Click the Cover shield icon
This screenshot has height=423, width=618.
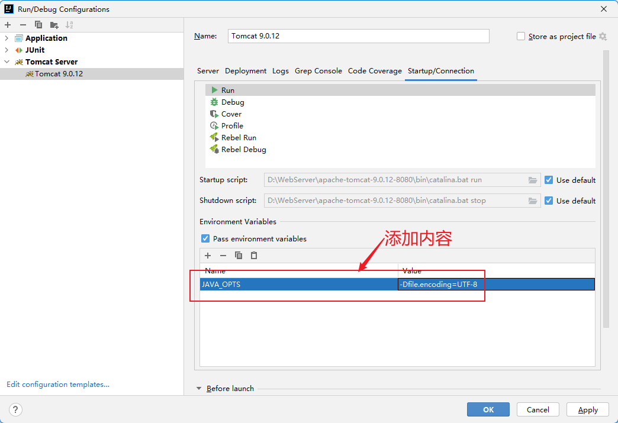point(214,114)
